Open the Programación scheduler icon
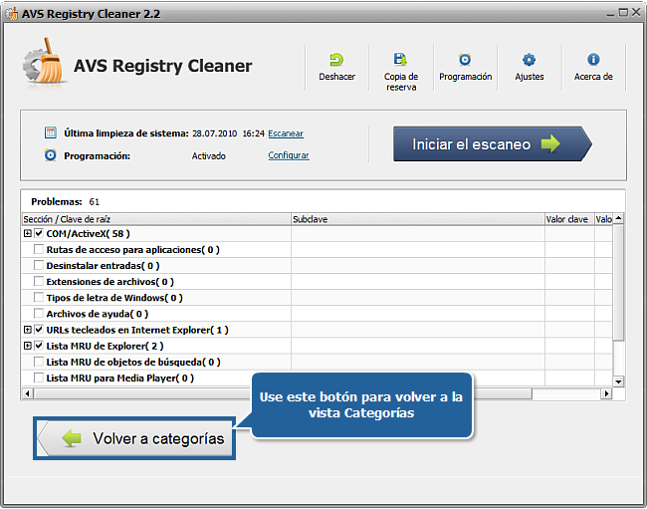Image resolution: width=647 pixels, height=509 pixels. pyautogui.click(x=465, y=60)
